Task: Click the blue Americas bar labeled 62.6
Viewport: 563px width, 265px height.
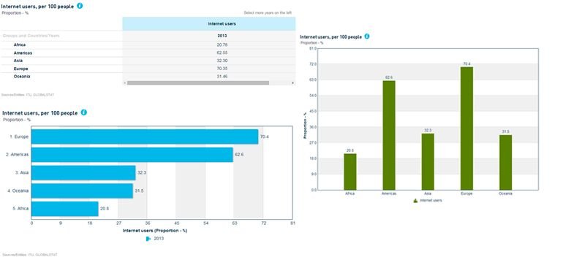Action: tap(132, 155)
